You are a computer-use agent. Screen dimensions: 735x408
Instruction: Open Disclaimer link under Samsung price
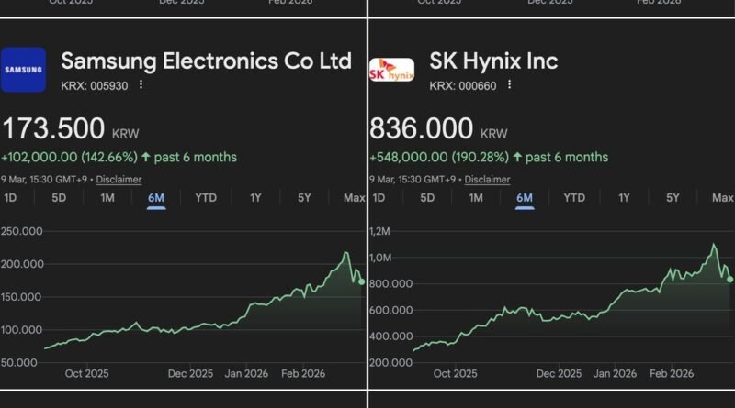click(119, 180)
